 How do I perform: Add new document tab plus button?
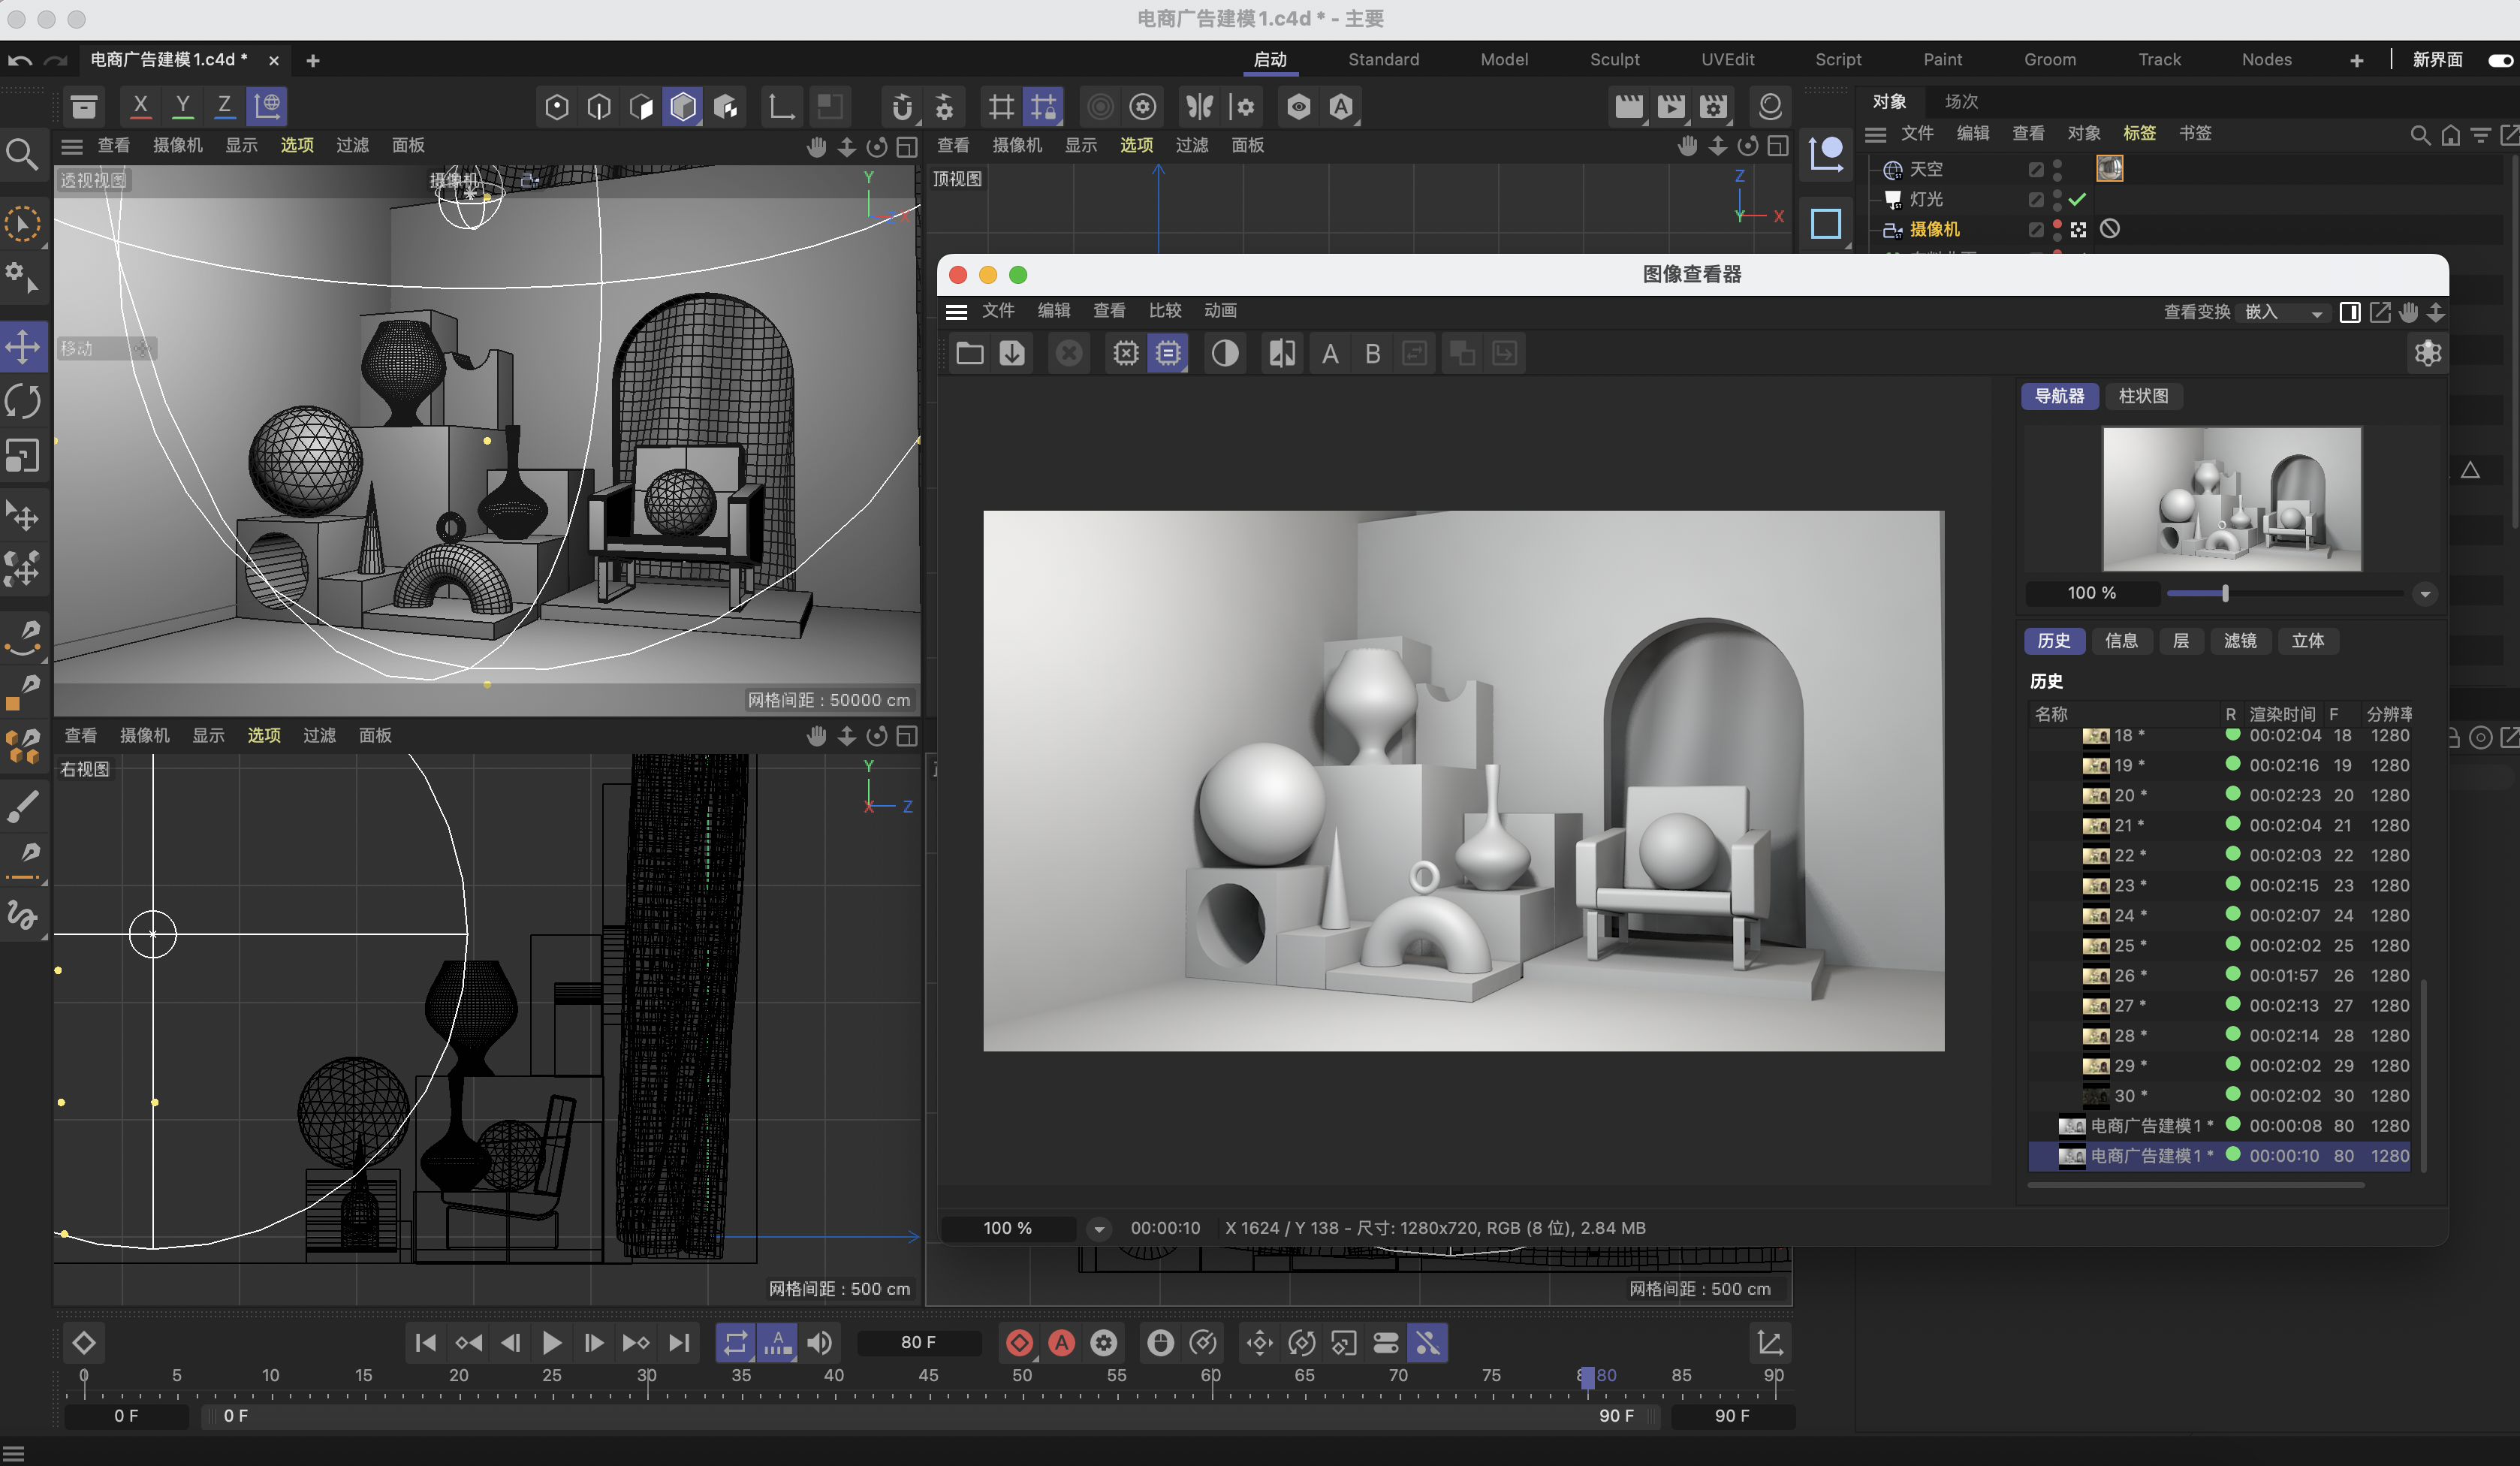coord(313,61)
